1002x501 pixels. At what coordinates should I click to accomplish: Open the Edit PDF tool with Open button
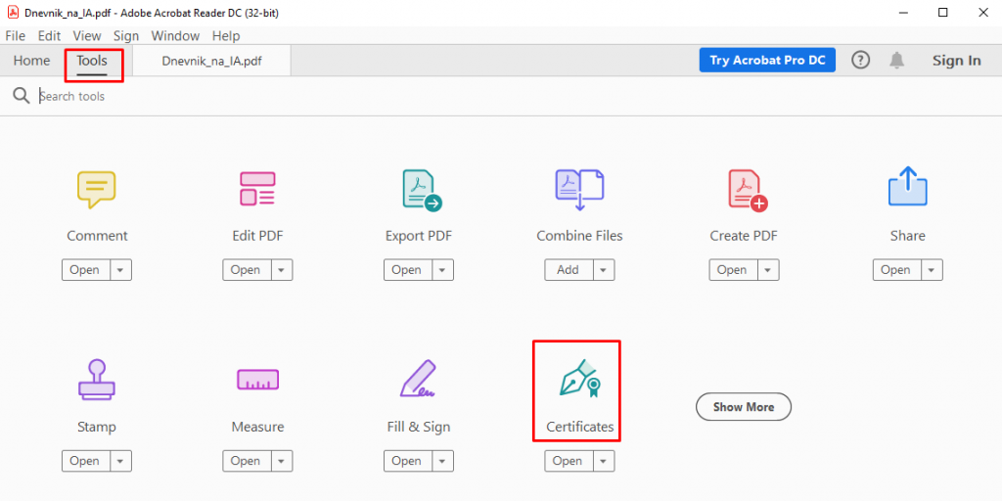tap(247, 270)
